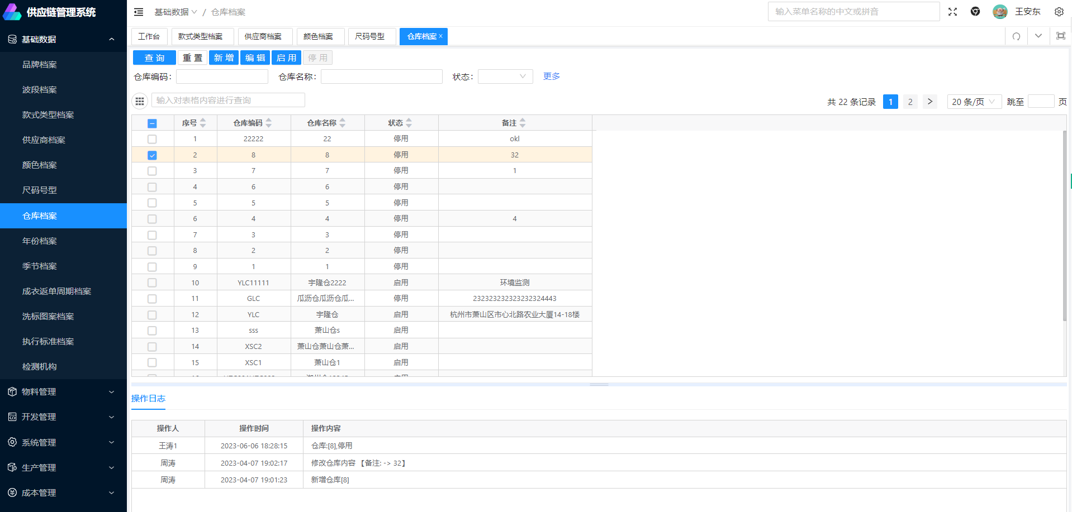Image resolution: width=1072 pixels, height=512 pixels.
Task: Toggle the select-all checkbox in table header
Action: [152, 123]
